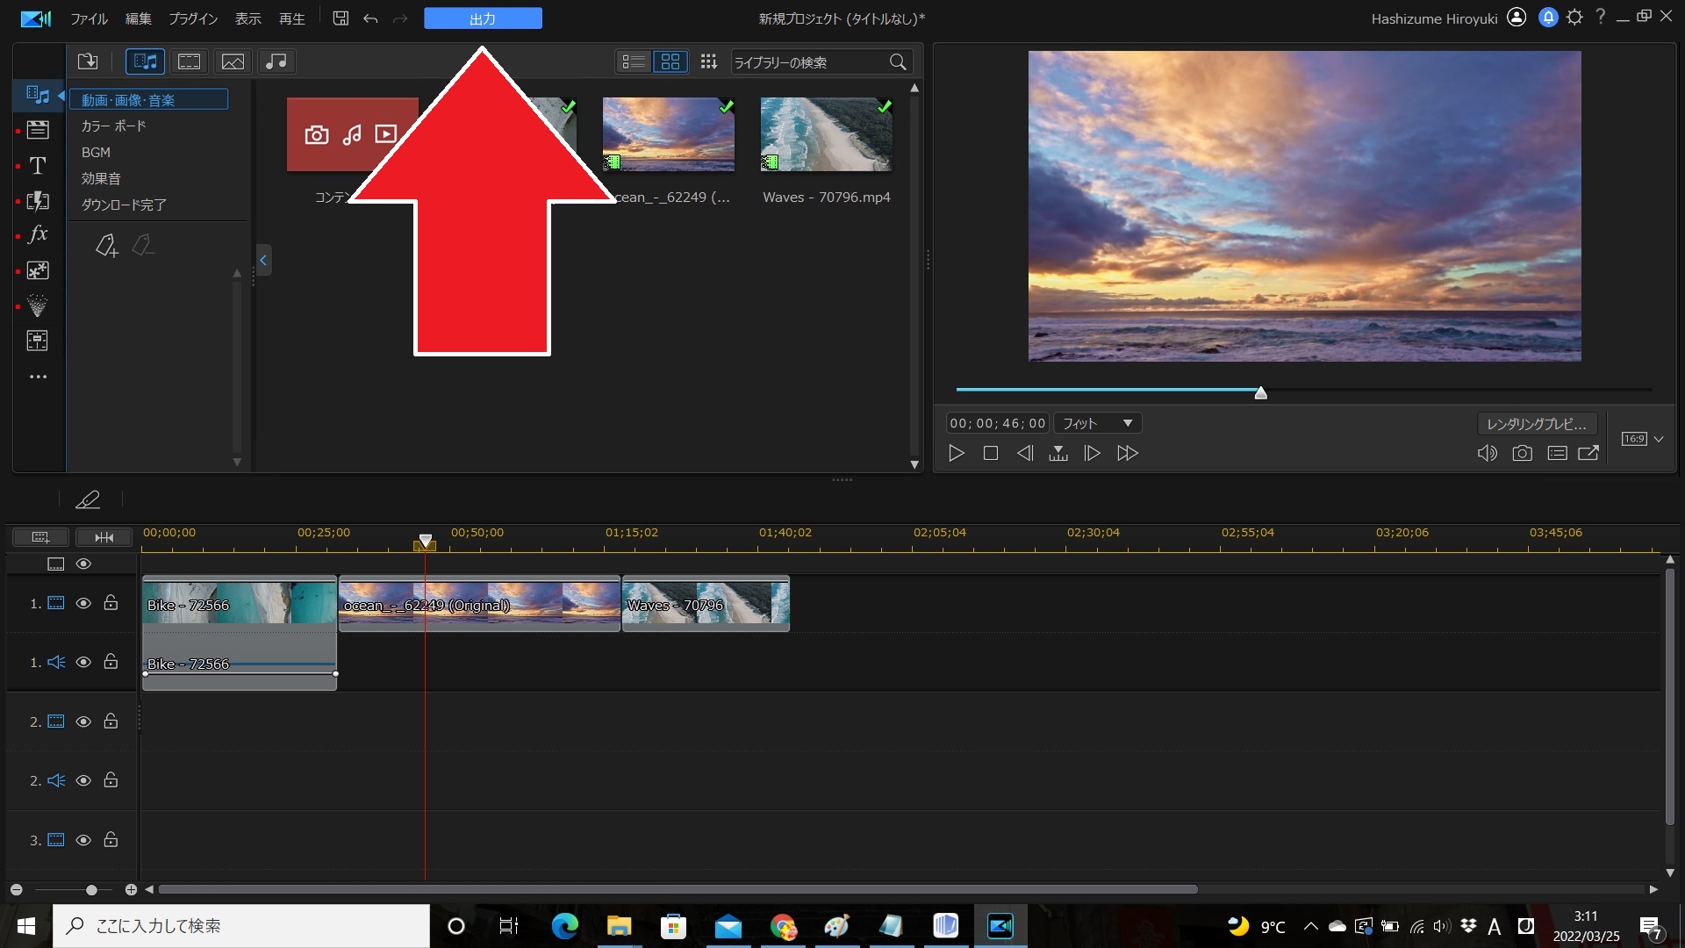Open the ファイル menu
Image resolution: width=1685 pixels, height=948 pixels.
pos(90,18)
